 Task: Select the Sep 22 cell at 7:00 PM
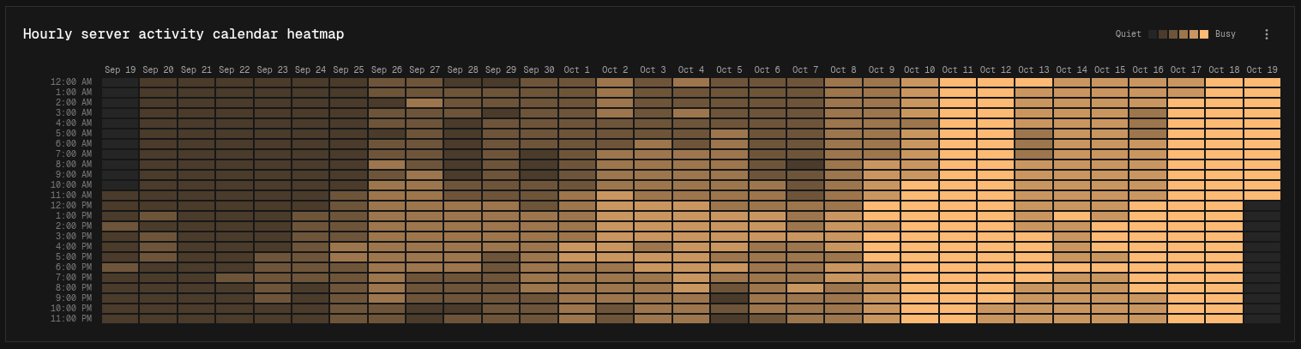click(234, 278)
